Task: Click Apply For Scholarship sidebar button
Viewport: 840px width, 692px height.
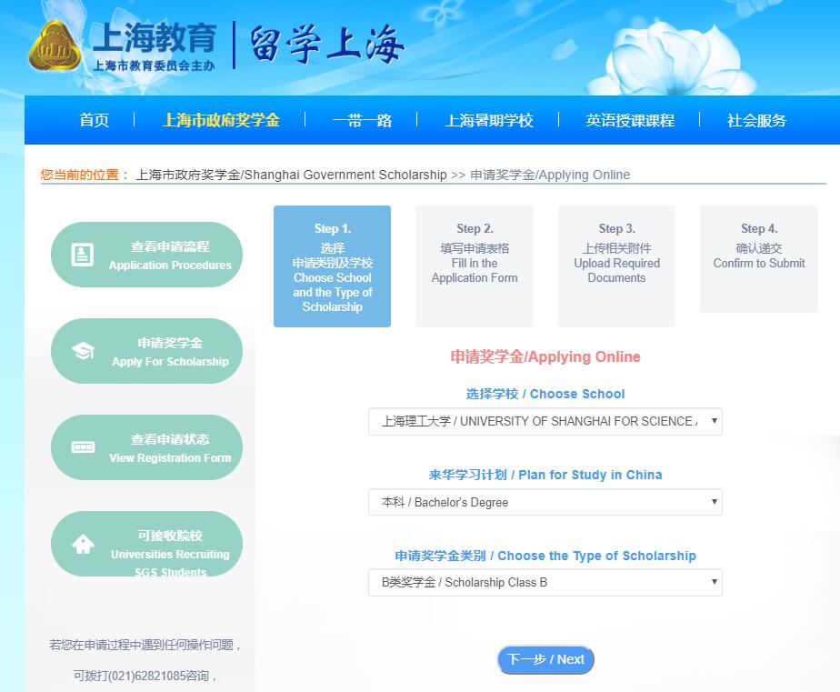Action: tap(146, 351)
